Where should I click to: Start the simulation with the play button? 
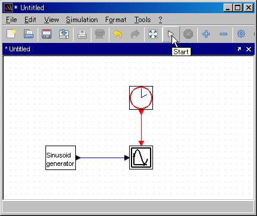pyautogui.click(x=170, y=34)
